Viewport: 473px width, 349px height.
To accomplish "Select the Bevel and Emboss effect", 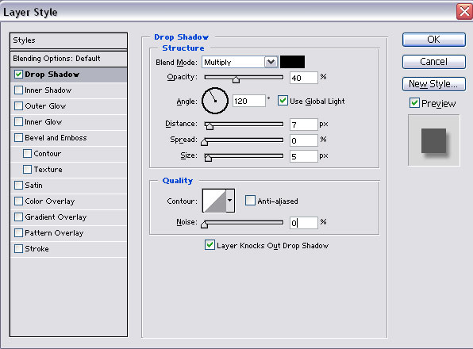I will (56, 138).
